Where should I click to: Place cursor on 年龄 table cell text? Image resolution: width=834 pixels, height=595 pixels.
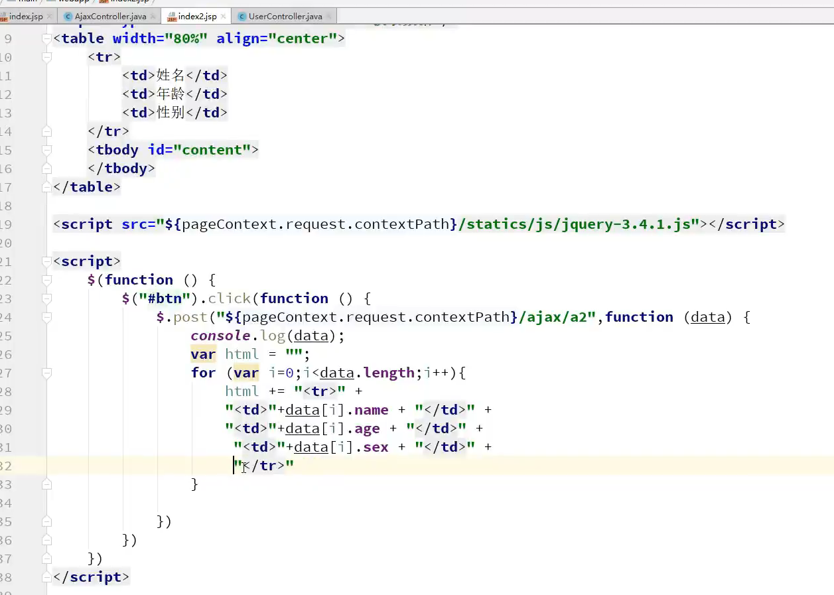(171, 94)
